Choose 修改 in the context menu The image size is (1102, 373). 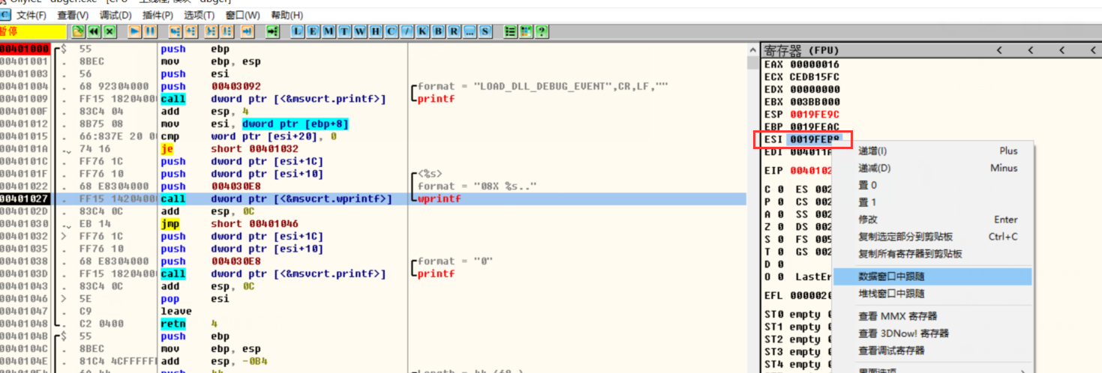coord(933,219)
